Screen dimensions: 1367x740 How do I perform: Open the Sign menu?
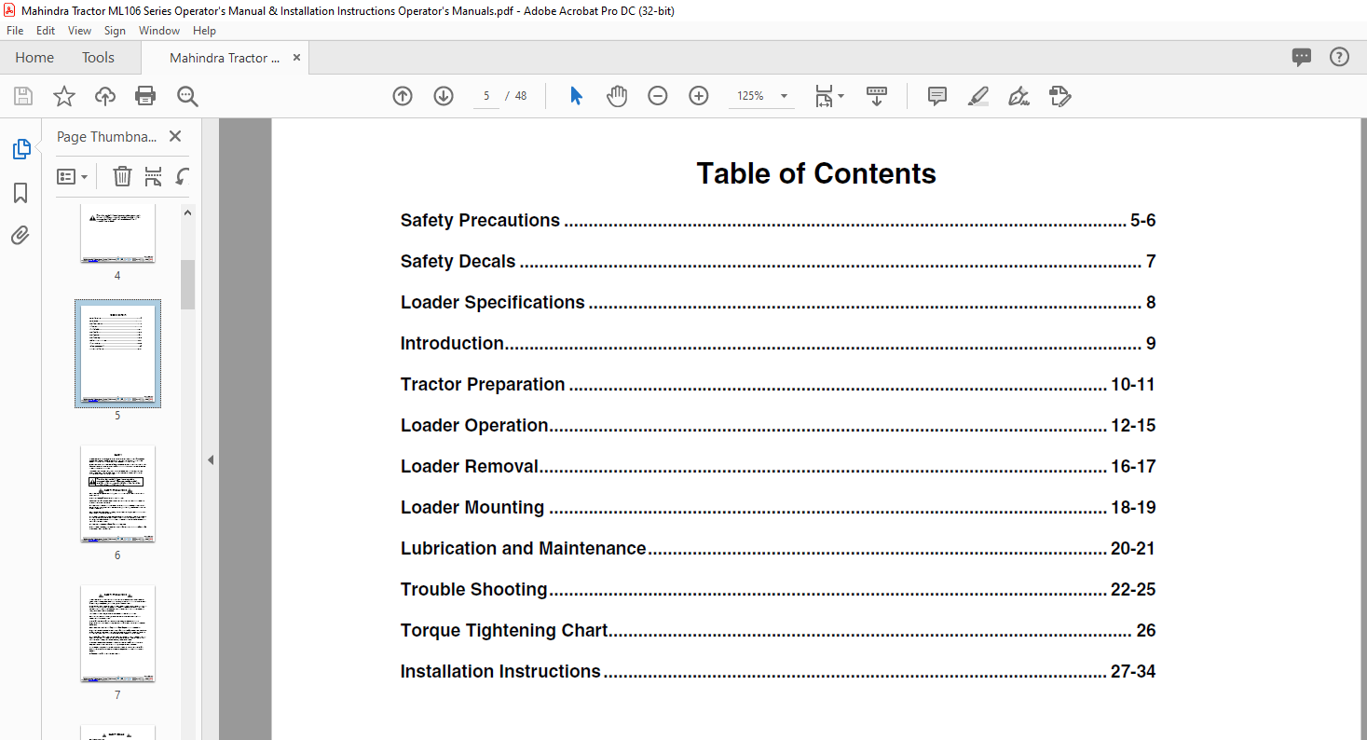[x=115, y=31]
